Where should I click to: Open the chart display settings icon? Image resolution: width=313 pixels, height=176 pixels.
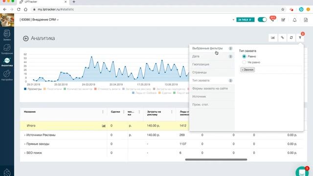273,38
